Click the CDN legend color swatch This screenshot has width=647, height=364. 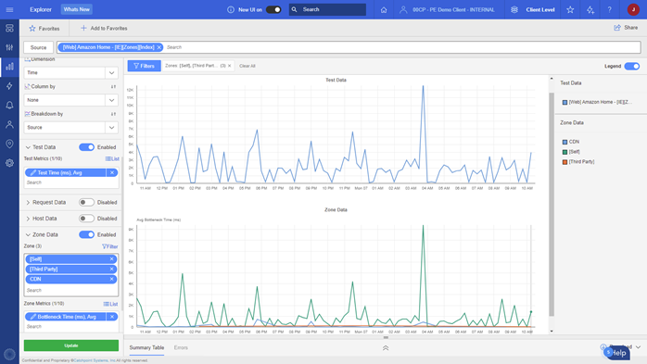(565, 142)
